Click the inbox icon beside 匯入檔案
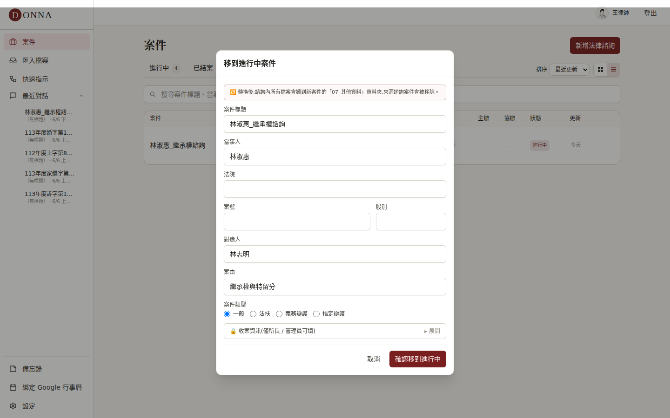The height and width of the screenshot is (418, 670). [x=13, y=60]
